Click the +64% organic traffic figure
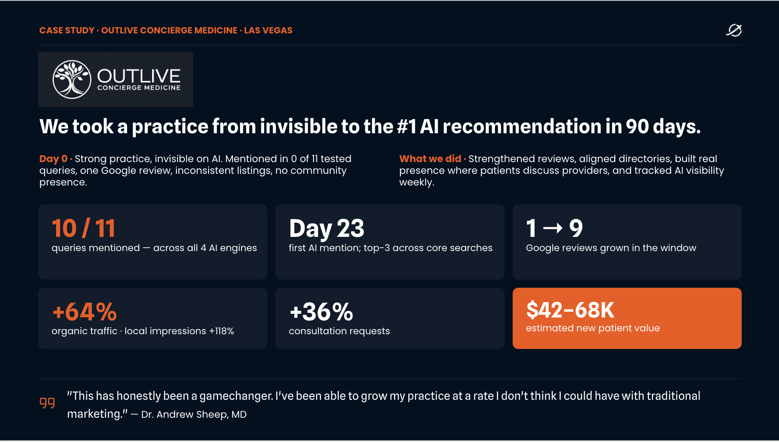Image resolution: width=779 pixels, height=442 pixels. tap(84, 312)
